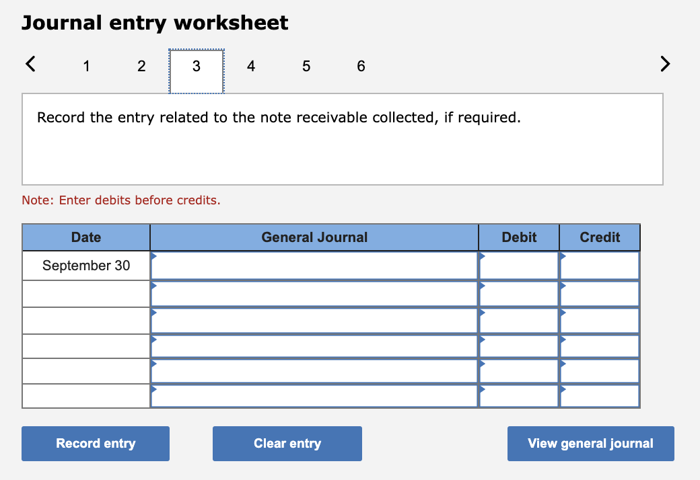
Task: Click Credit field in fourth row
Action: point(600,346)
